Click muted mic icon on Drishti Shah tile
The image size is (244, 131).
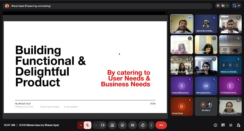click(190, 100)
